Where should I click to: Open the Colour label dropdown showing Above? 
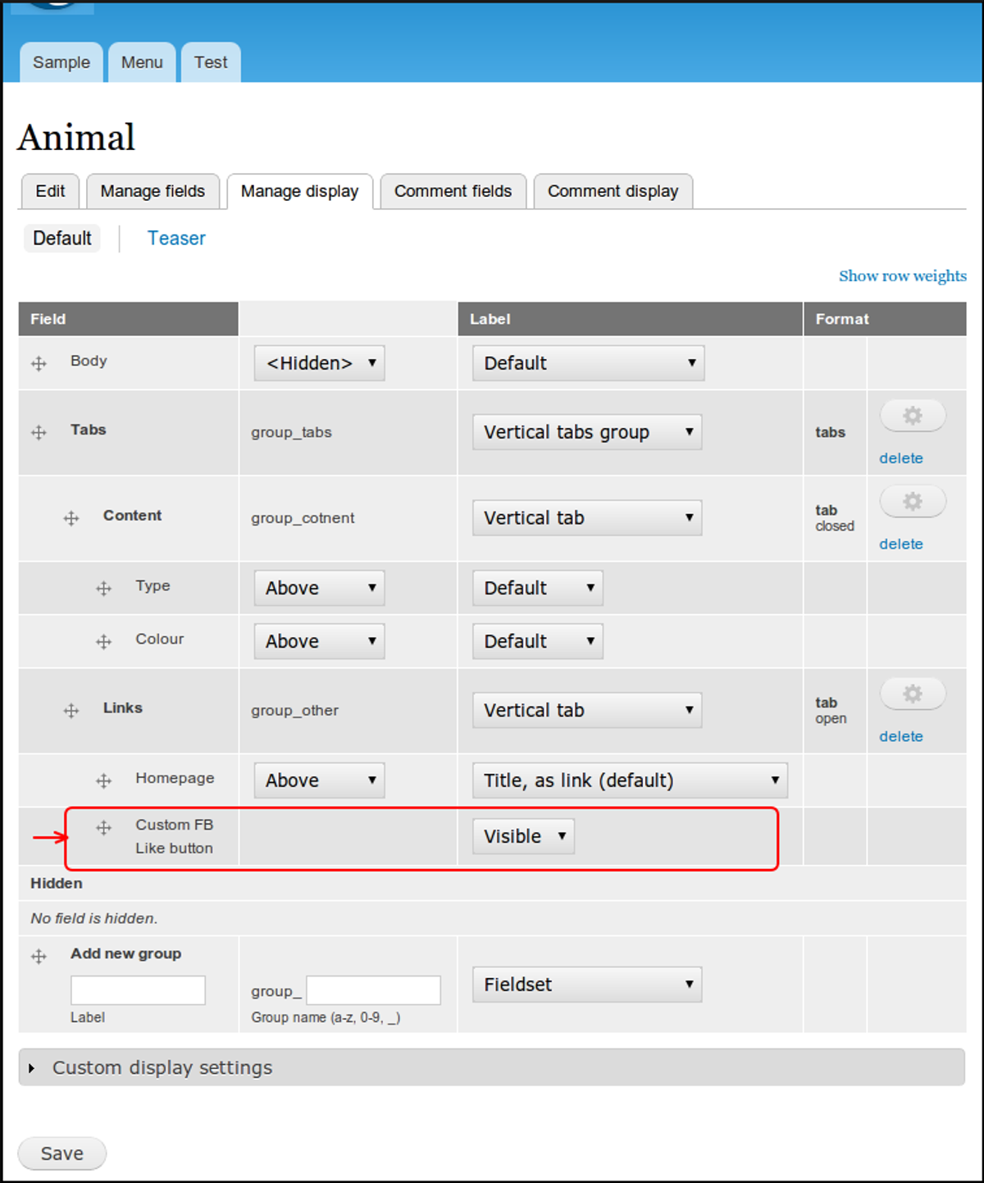point(319,641)
